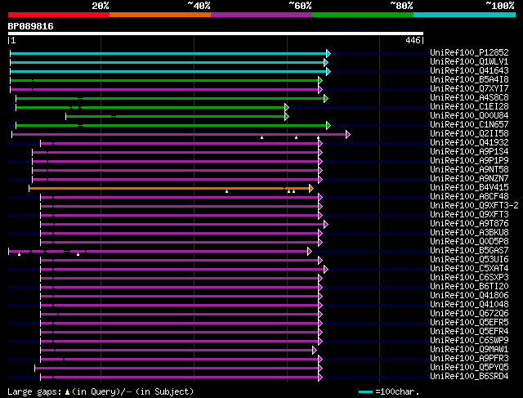
Task: Click the orange alignment bar for B4V415
Action: click(x=169, y=189)
